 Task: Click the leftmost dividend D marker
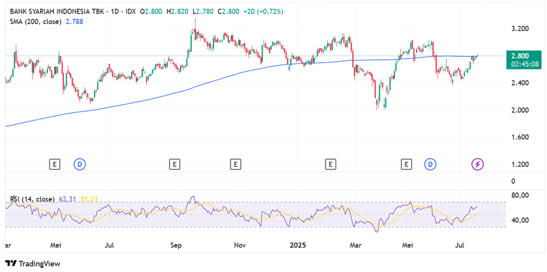click(79, 165)
